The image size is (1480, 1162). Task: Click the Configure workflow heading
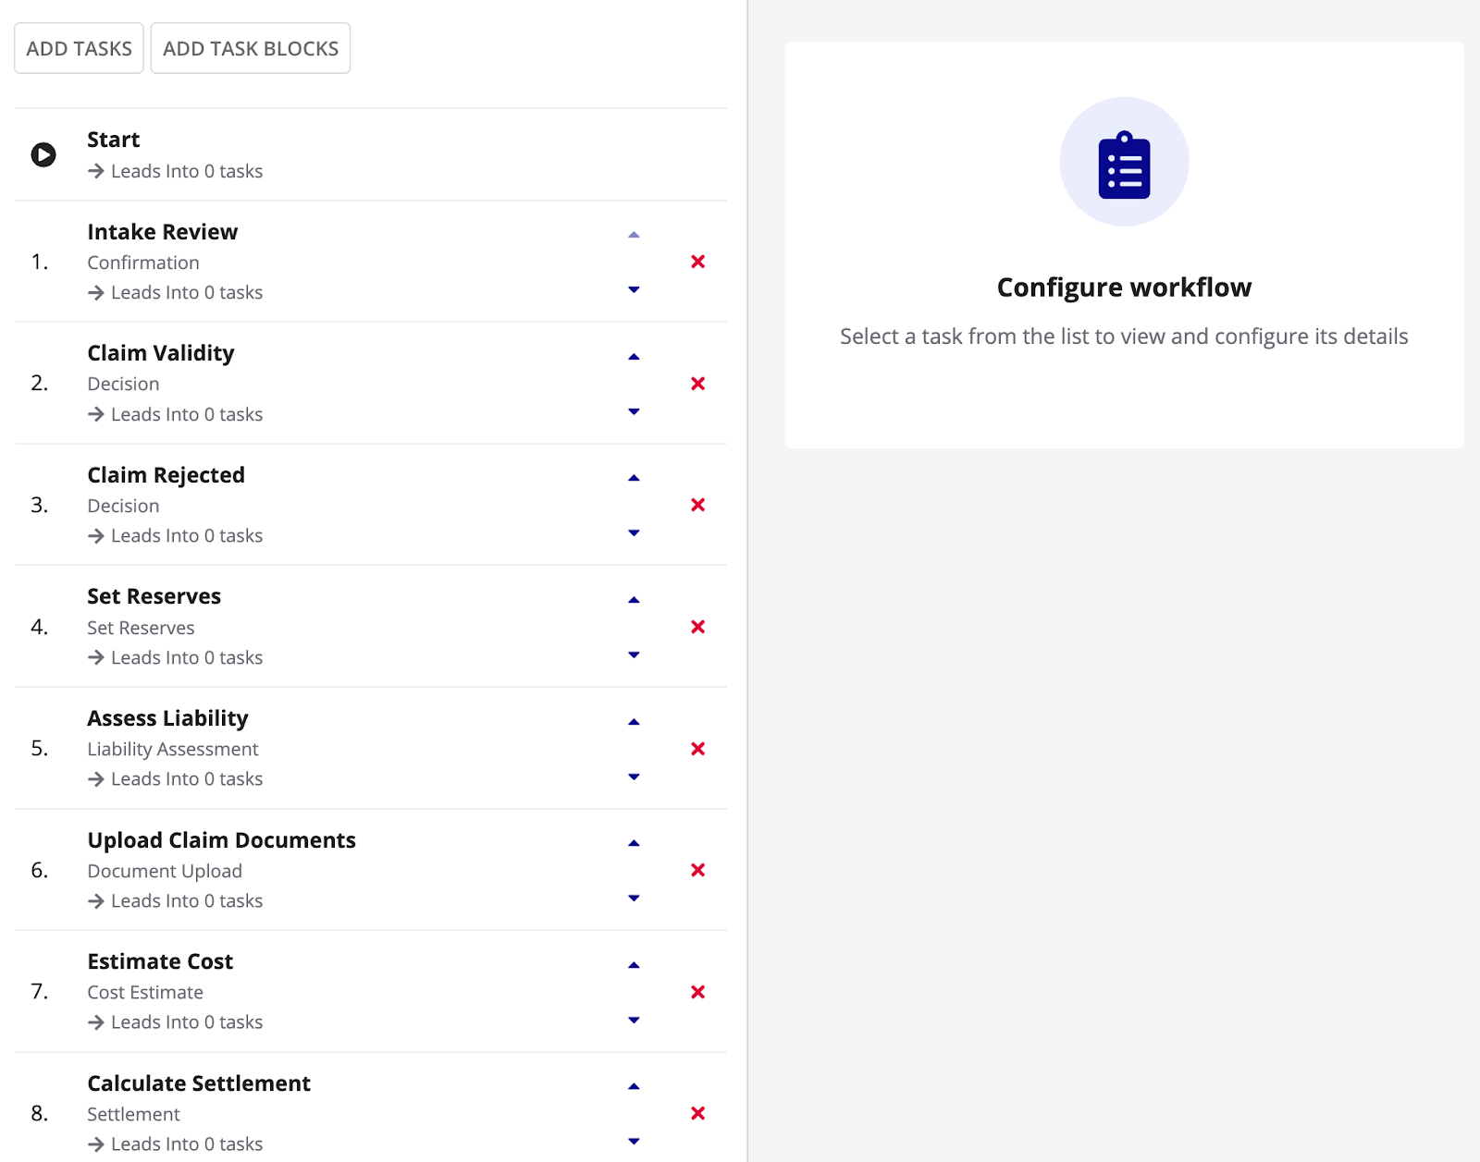[1124, 287]
